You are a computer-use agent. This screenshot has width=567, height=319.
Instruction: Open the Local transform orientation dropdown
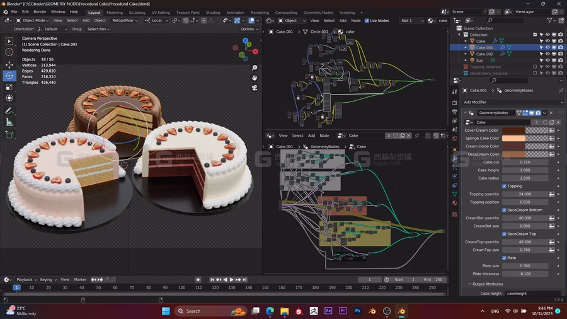pyautogui.click(x=157, y=21)
